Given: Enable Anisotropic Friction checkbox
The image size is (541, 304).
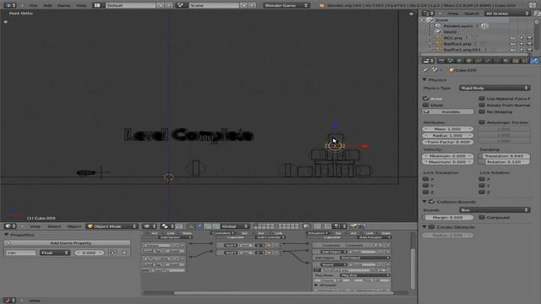Looking at the screenshot, I should (482, 122).
